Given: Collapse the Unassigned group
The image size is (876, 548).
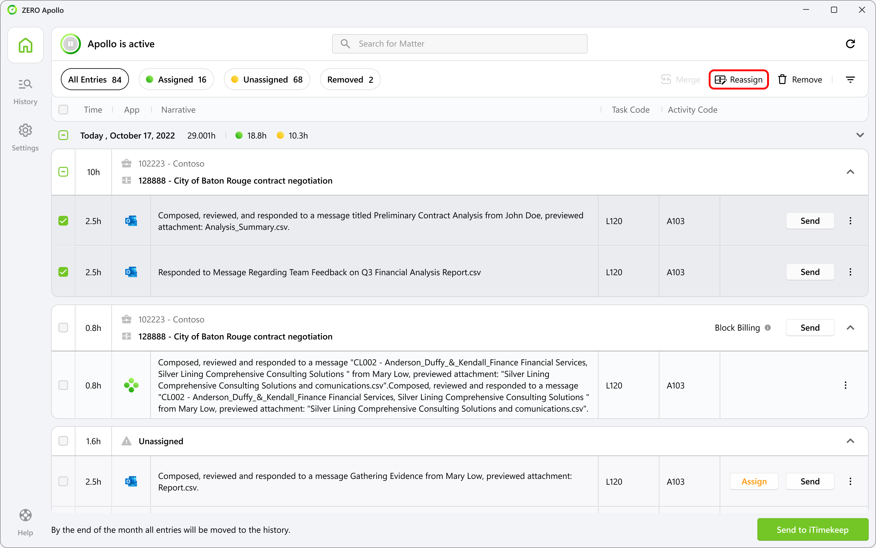Looking at the screenshot, I should point(850,441).
